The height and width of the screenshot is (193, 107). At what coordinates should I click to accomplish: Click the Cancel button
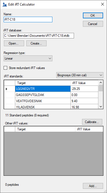point(93,24)
